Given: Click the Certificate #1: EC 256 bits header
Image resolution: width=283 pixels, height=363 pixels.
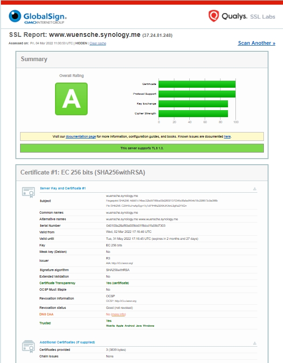Looking at the screenshot, I should [142, 173].
